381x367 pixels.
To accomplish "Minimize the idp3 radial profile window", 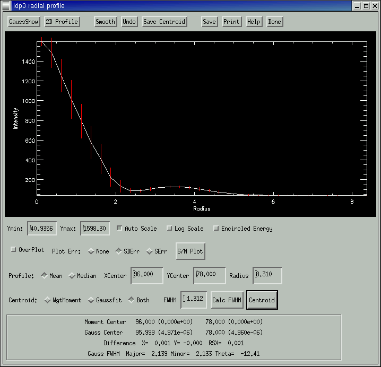I will (357, 6).
